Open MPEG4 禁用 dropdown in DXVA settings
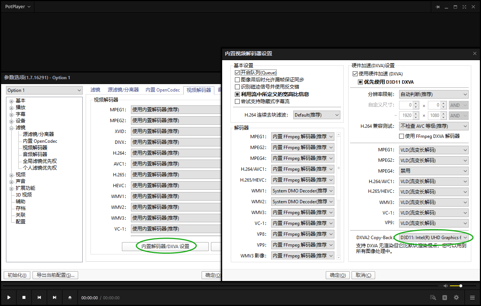 click(x=433, y=171)
